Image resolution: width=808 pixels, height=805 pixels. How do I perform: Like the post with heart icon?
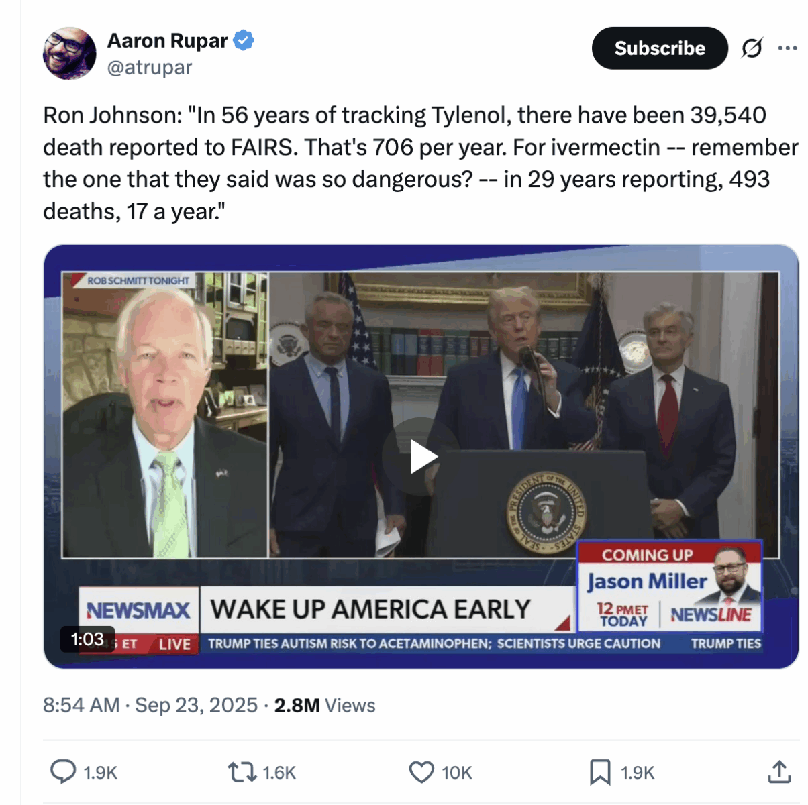(421, 772)
